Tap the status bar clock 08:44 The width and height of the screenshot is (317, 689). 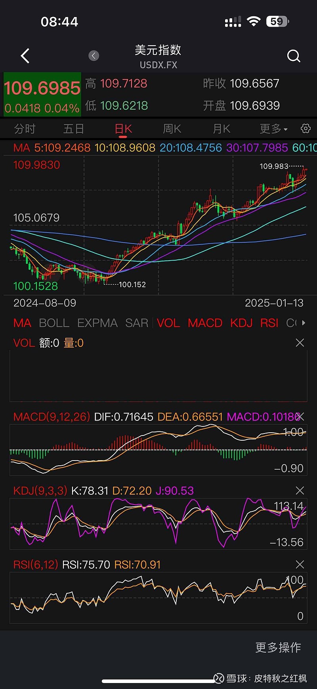tap(59, 21)
